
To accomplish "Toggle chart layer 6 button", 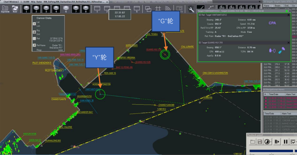I will pyautogui.click(x=66, y=9).
